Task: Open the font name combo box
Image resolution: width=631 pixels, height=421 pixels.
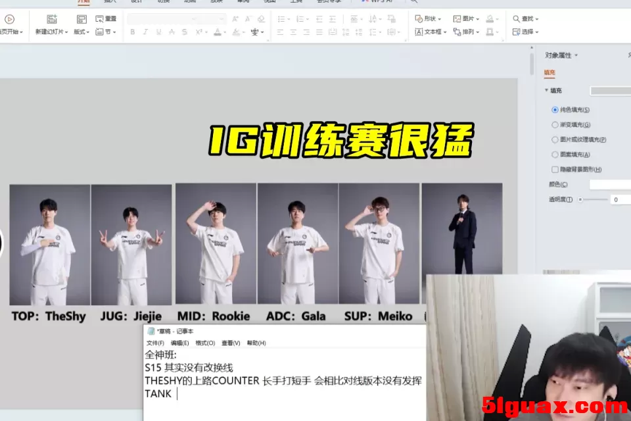Action: click(162, 19)
